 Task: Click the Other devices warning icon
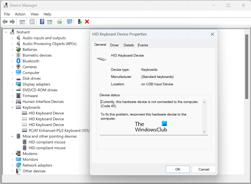click(18, 171)
